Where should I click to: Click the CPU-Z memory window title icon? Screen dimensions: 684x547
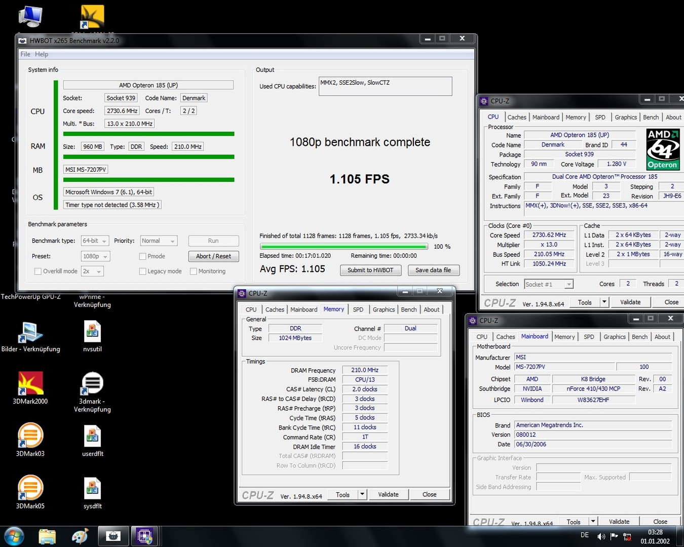(242, 293)
